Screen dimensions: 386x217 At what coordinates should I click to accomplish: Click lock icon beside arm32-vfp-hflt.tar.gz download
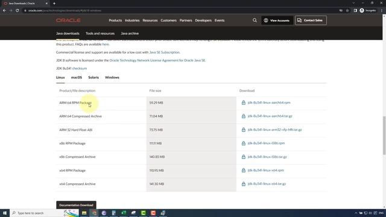(x=244, y=130)
